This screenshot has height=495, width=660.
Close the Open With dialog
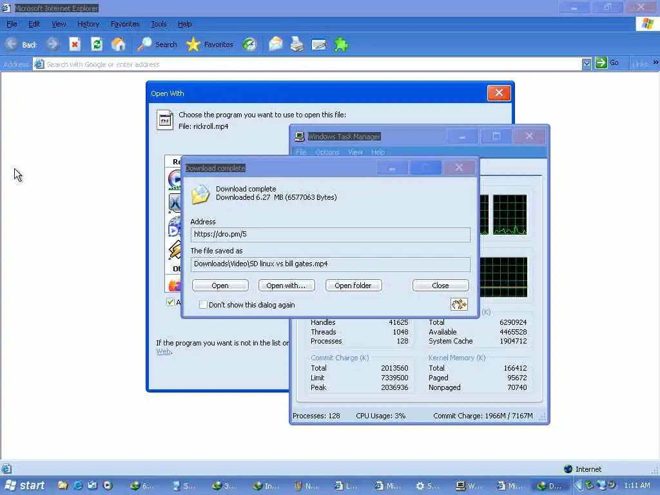tap(499, 93)
